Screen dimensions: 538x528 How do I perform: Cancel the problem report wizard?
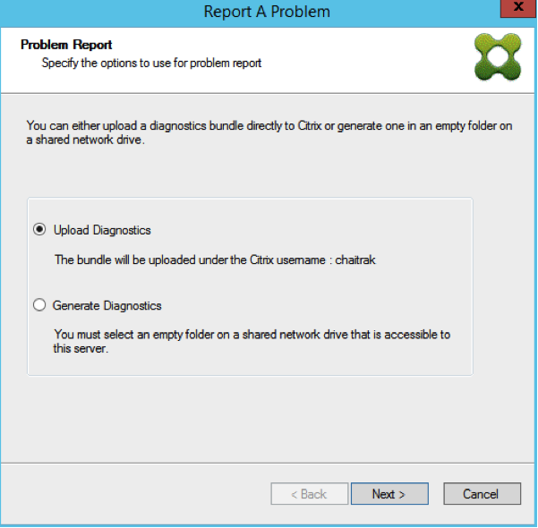pos(482,494)
